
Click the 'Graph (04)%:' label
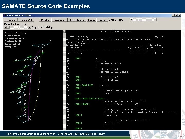point(116,20)
